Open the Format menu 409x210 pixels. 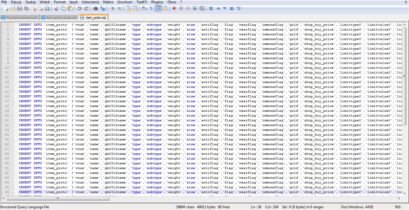(x=60, y=2)
